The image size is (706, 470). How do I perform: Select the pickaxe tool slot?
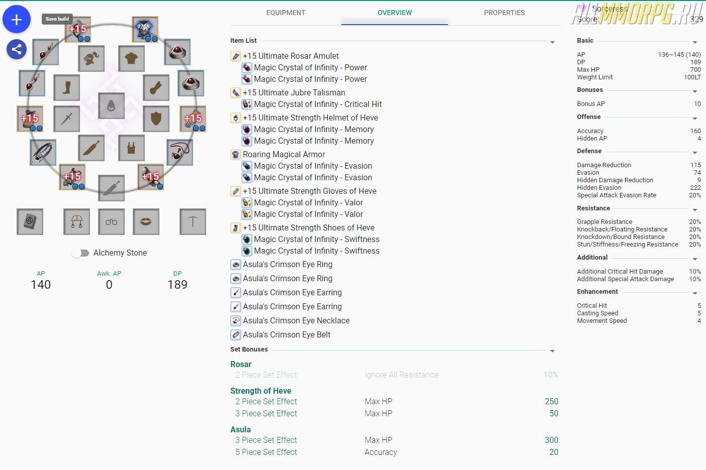click(x=193, y=222)
